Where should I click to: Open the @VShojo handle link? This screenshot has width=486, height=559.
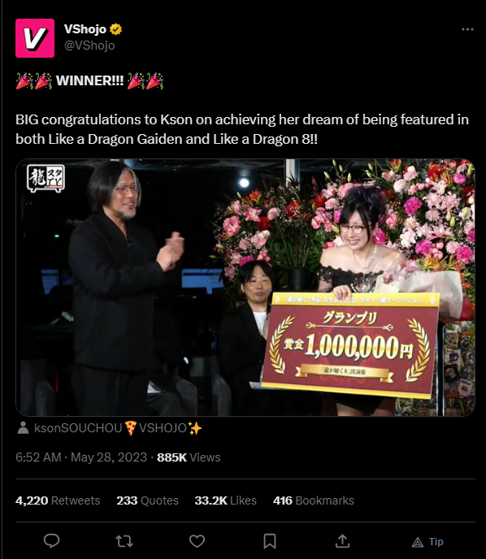coord(89,45)
